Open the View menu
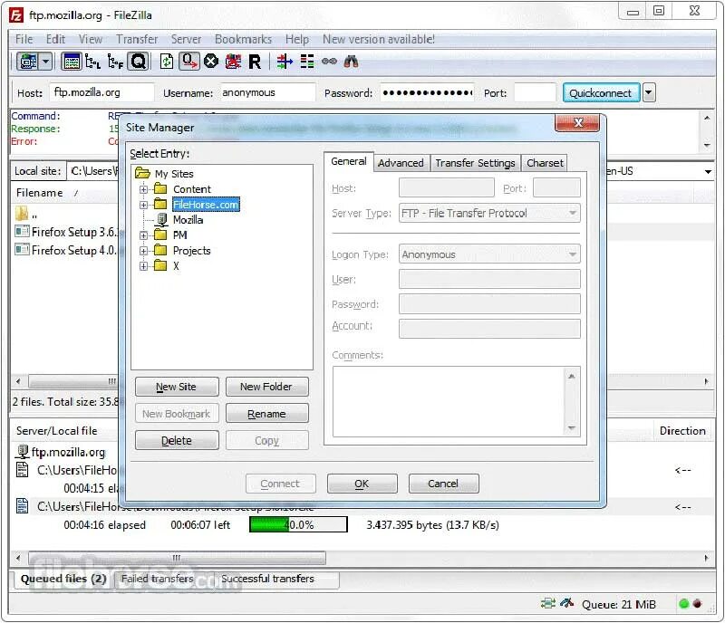This screenshot has width=725, height=623. tap(90, 39)
